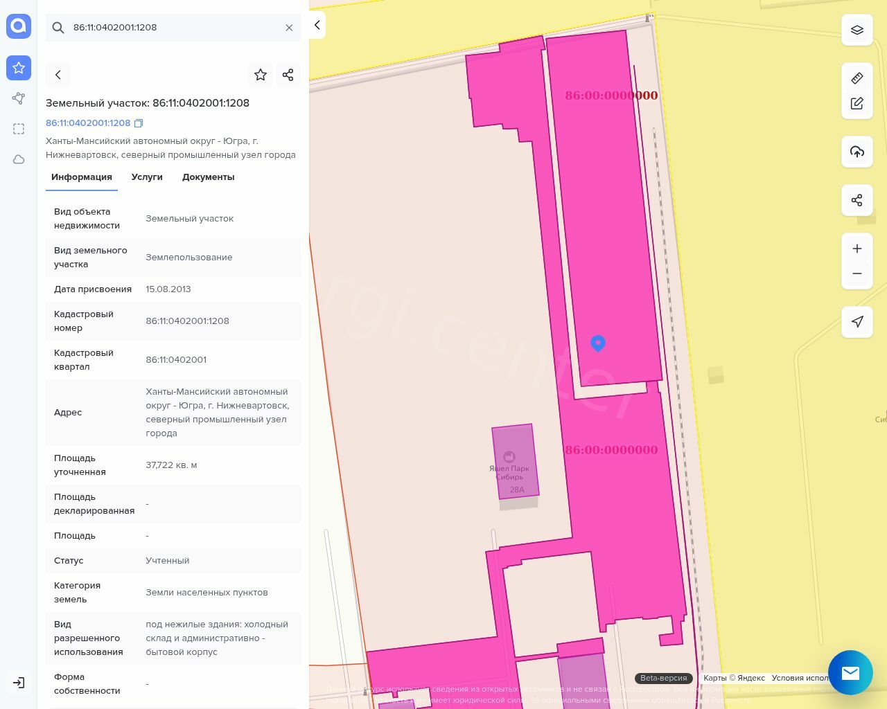The width and height of the screenshot is (887, 709).
Task: Open the favorites star in left sidebar
Action: click(x=19, y=68)
